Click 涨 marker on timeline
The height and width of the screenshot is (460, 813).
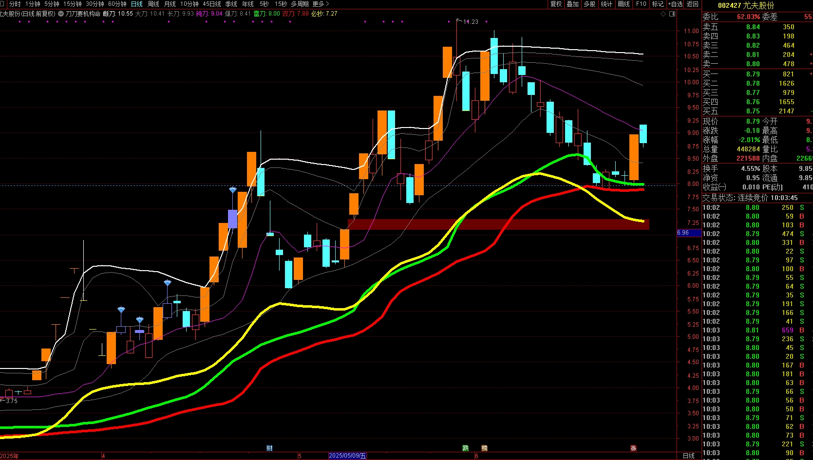634,448
